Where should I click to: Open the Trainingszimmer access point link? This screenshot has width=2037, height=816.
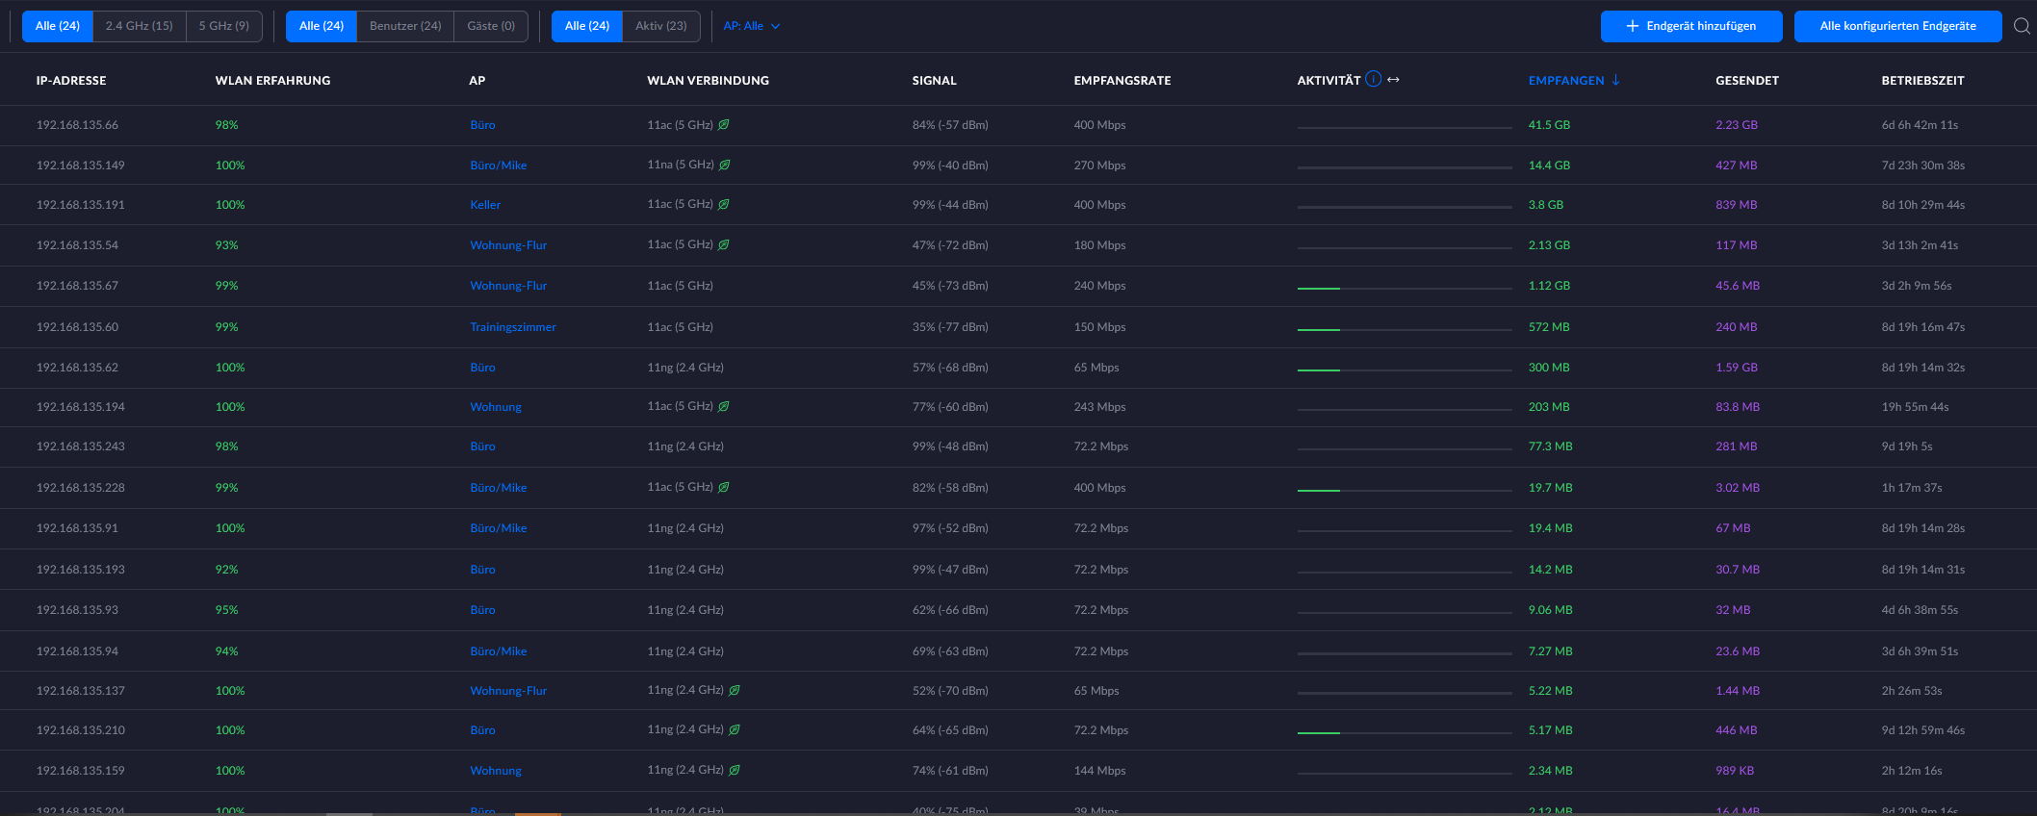point(512,327)
